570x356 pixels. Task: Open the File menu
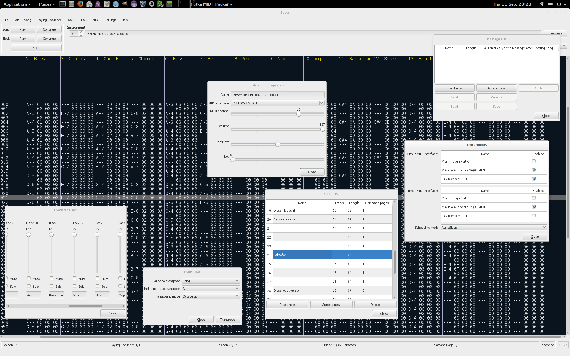(x=6, y=20)
